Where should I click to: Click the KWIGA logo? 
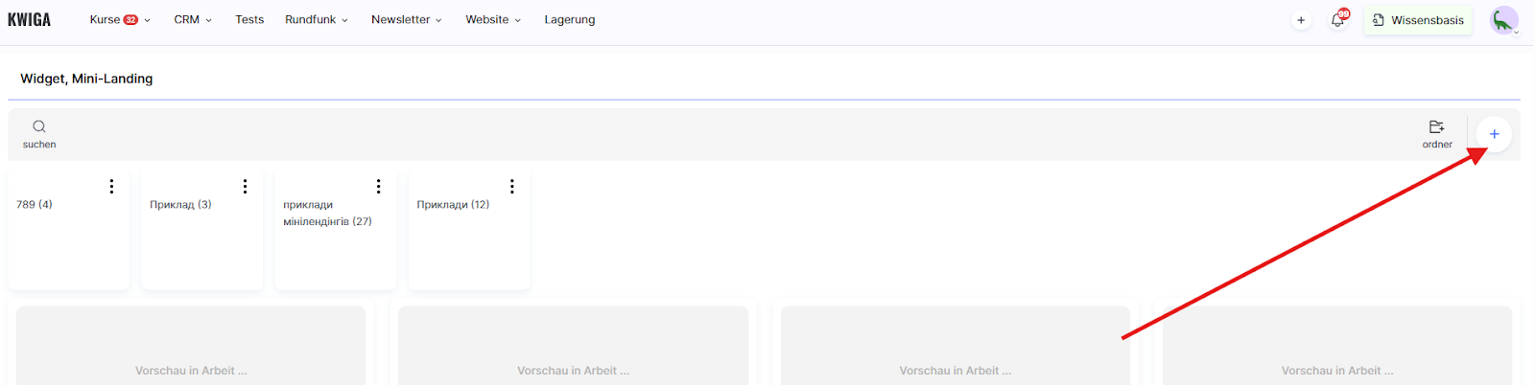click(30, 19)
